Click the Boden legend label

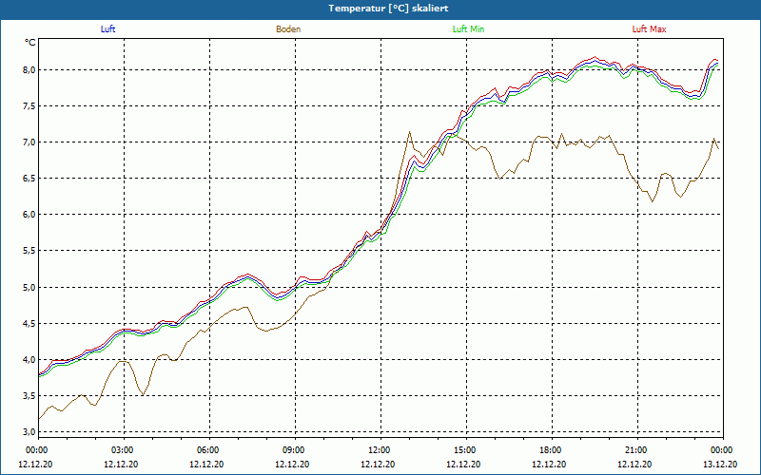coord(288,29)
